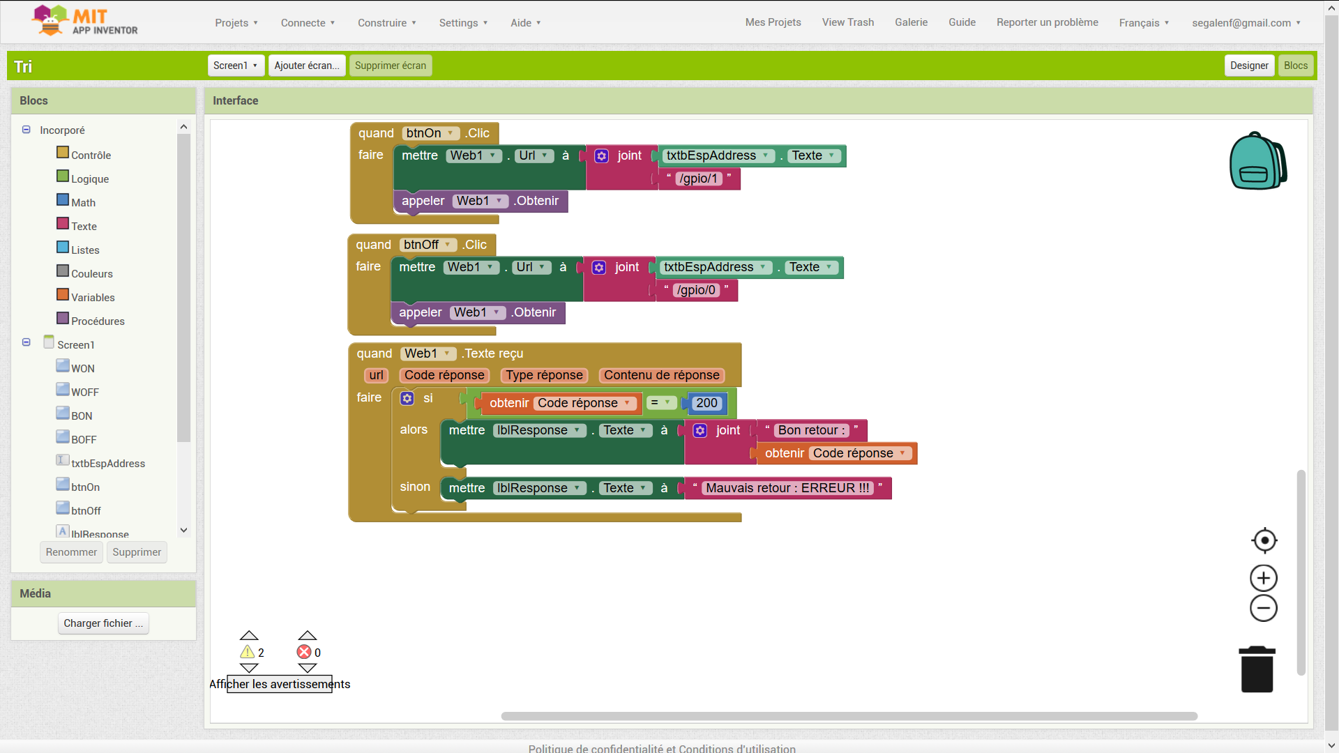This screenshot has height=753, width=1339.
Task: Open the backpack icon in workspace
Action: click(1258, 160)
